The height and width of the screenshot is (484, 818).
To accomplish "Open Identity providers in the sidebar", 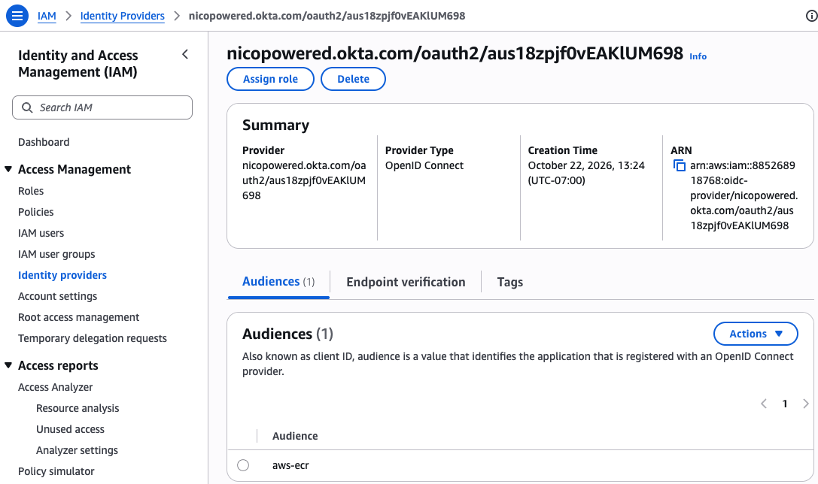I will 62,275.
